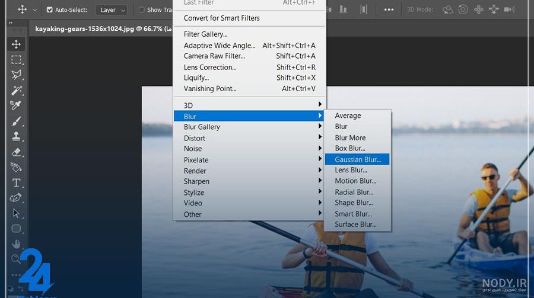
Task: Select the Pen tool
Action: [x=16, y=198]
